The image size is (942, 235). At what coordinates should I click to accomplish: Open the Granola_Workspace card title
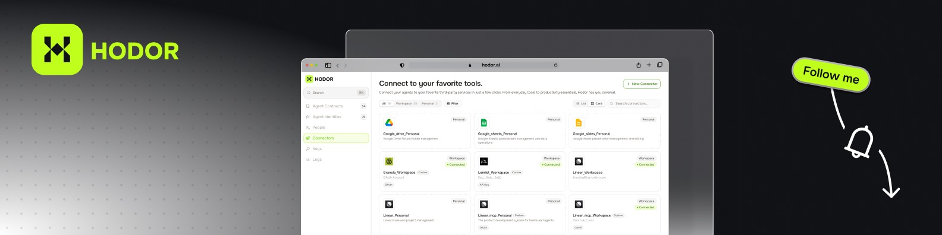(x=399, y=172)
